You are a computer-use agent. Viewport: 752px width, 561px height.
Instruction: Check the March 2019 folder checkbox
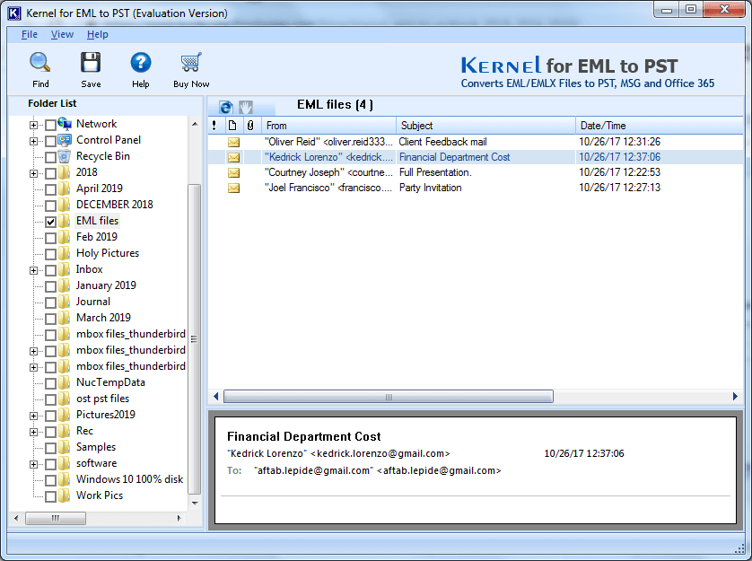(50, 319)
